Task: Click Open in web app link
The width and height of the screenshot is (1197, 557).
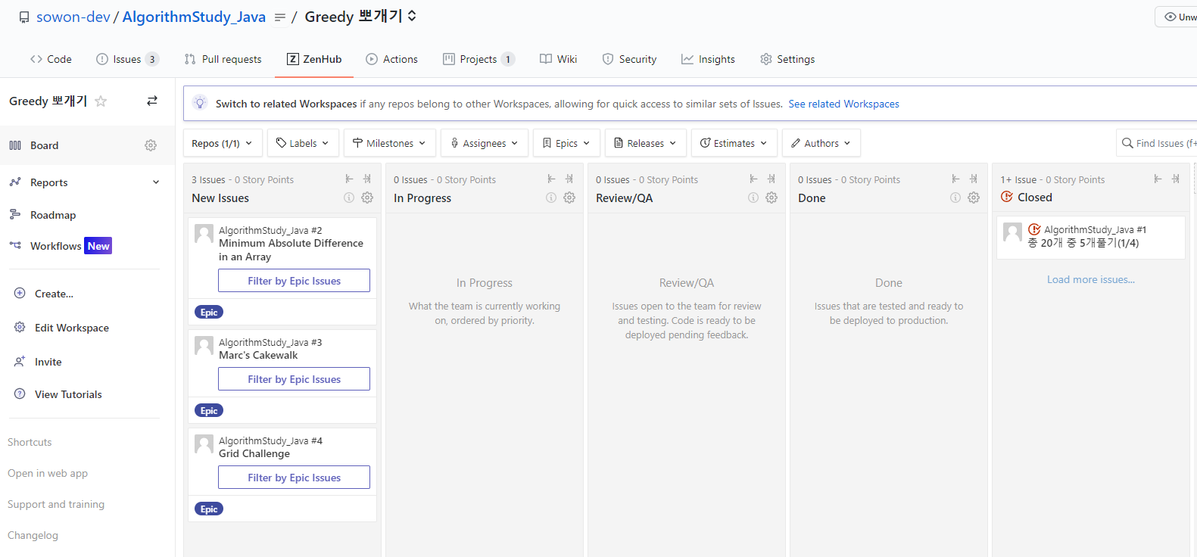Action: 48,473
